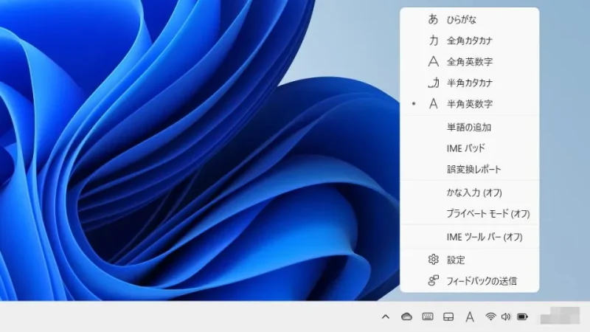Click 誤変換レポート menu entry
Viewport: 590px width, 332px height.
click(x=473, y=169)
